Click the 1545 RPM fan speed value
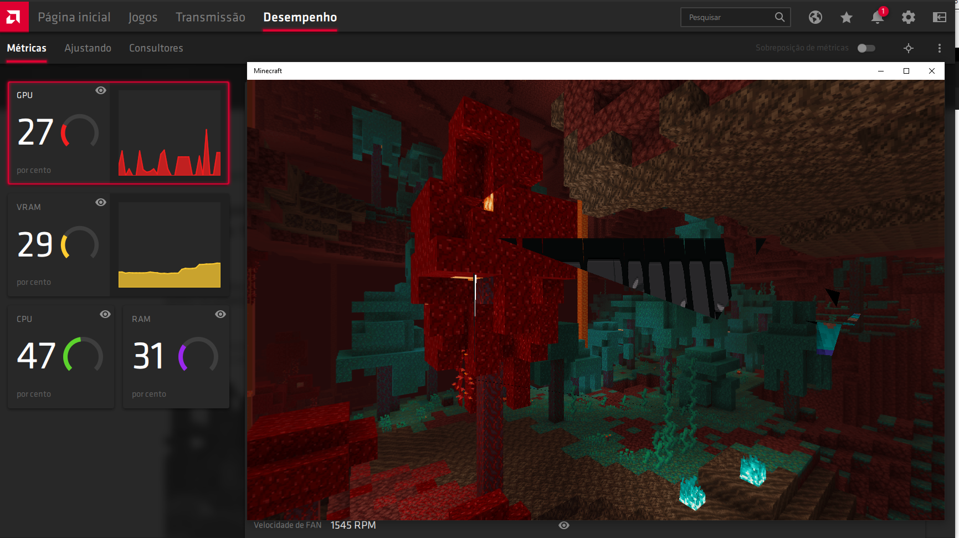 tap(353, 525)
